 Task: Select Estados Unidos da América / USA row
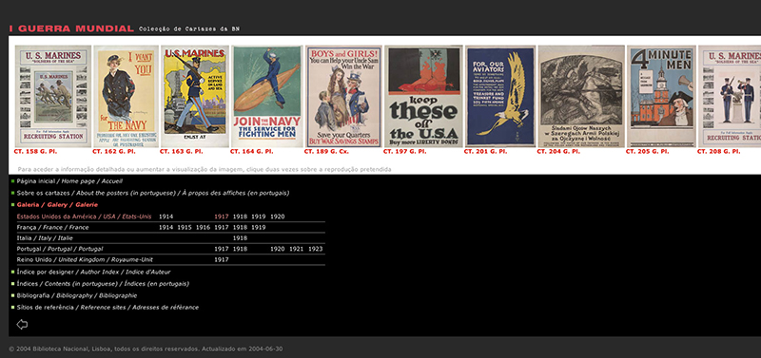click(84, 217)
